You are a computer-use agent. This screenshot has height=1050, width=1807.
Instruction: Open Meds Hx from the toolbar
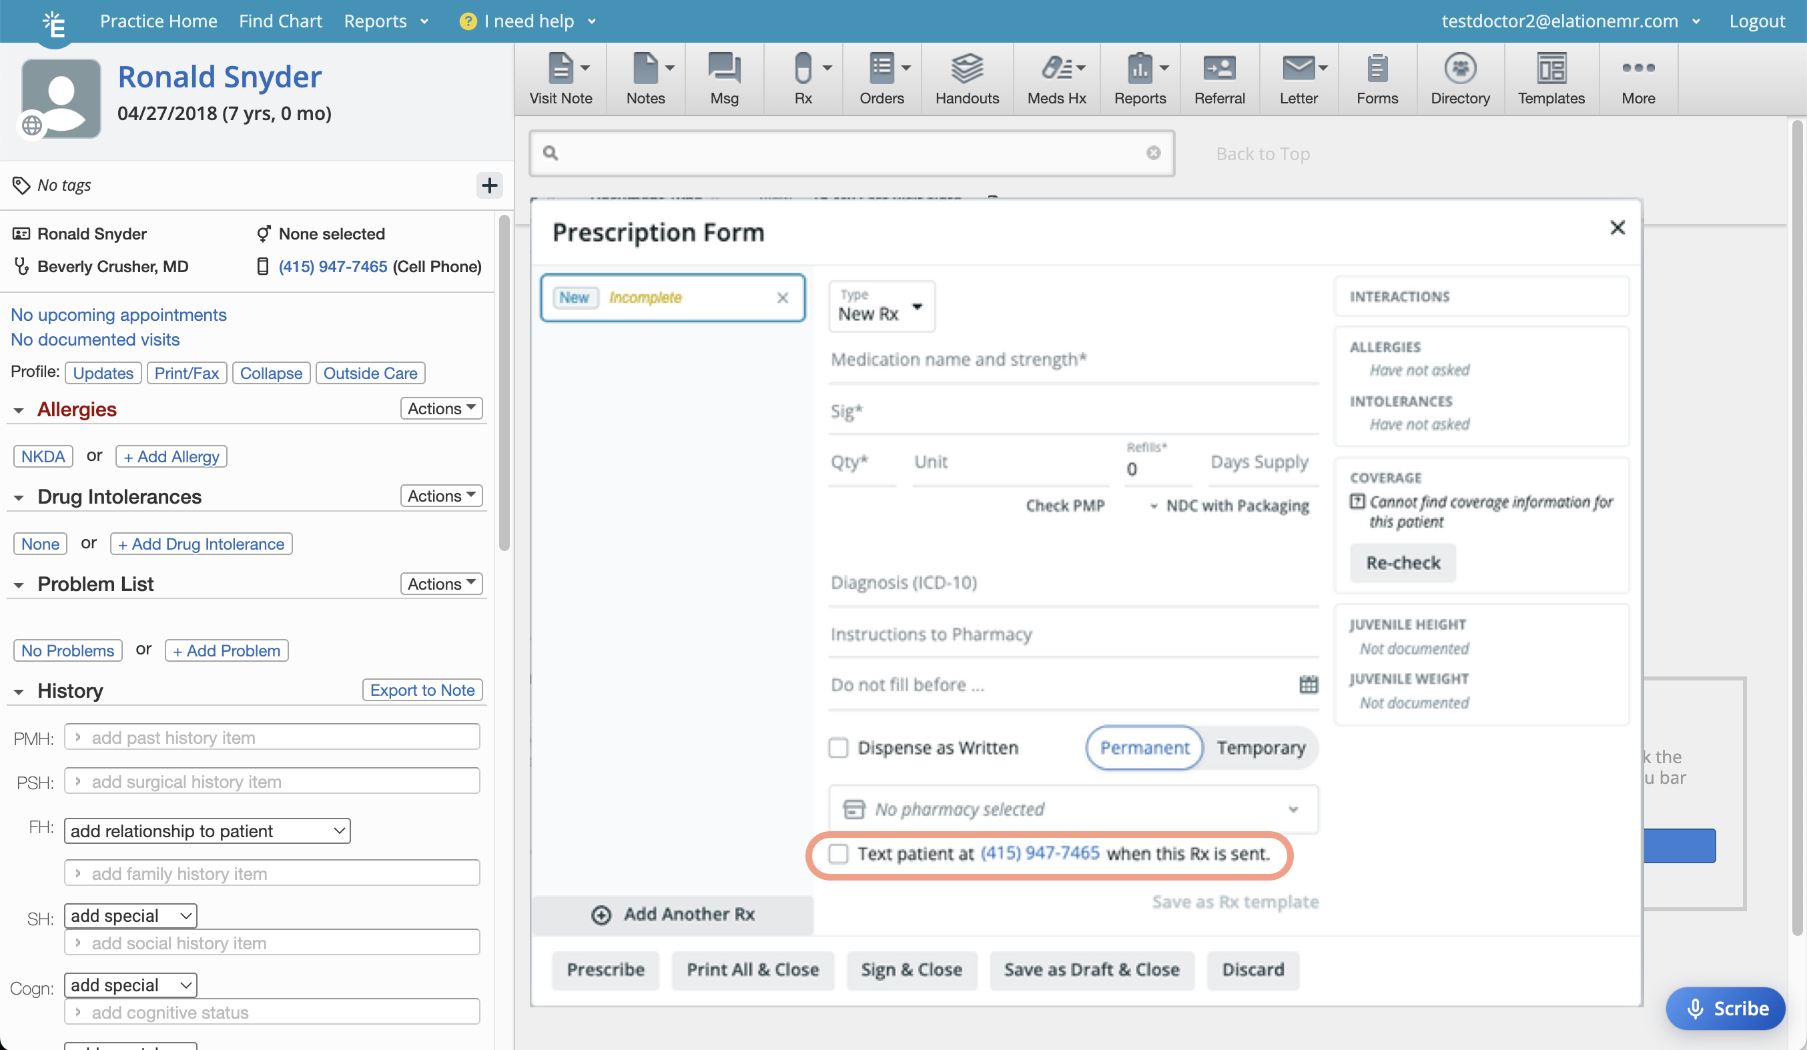click(x=1056, y=78)
